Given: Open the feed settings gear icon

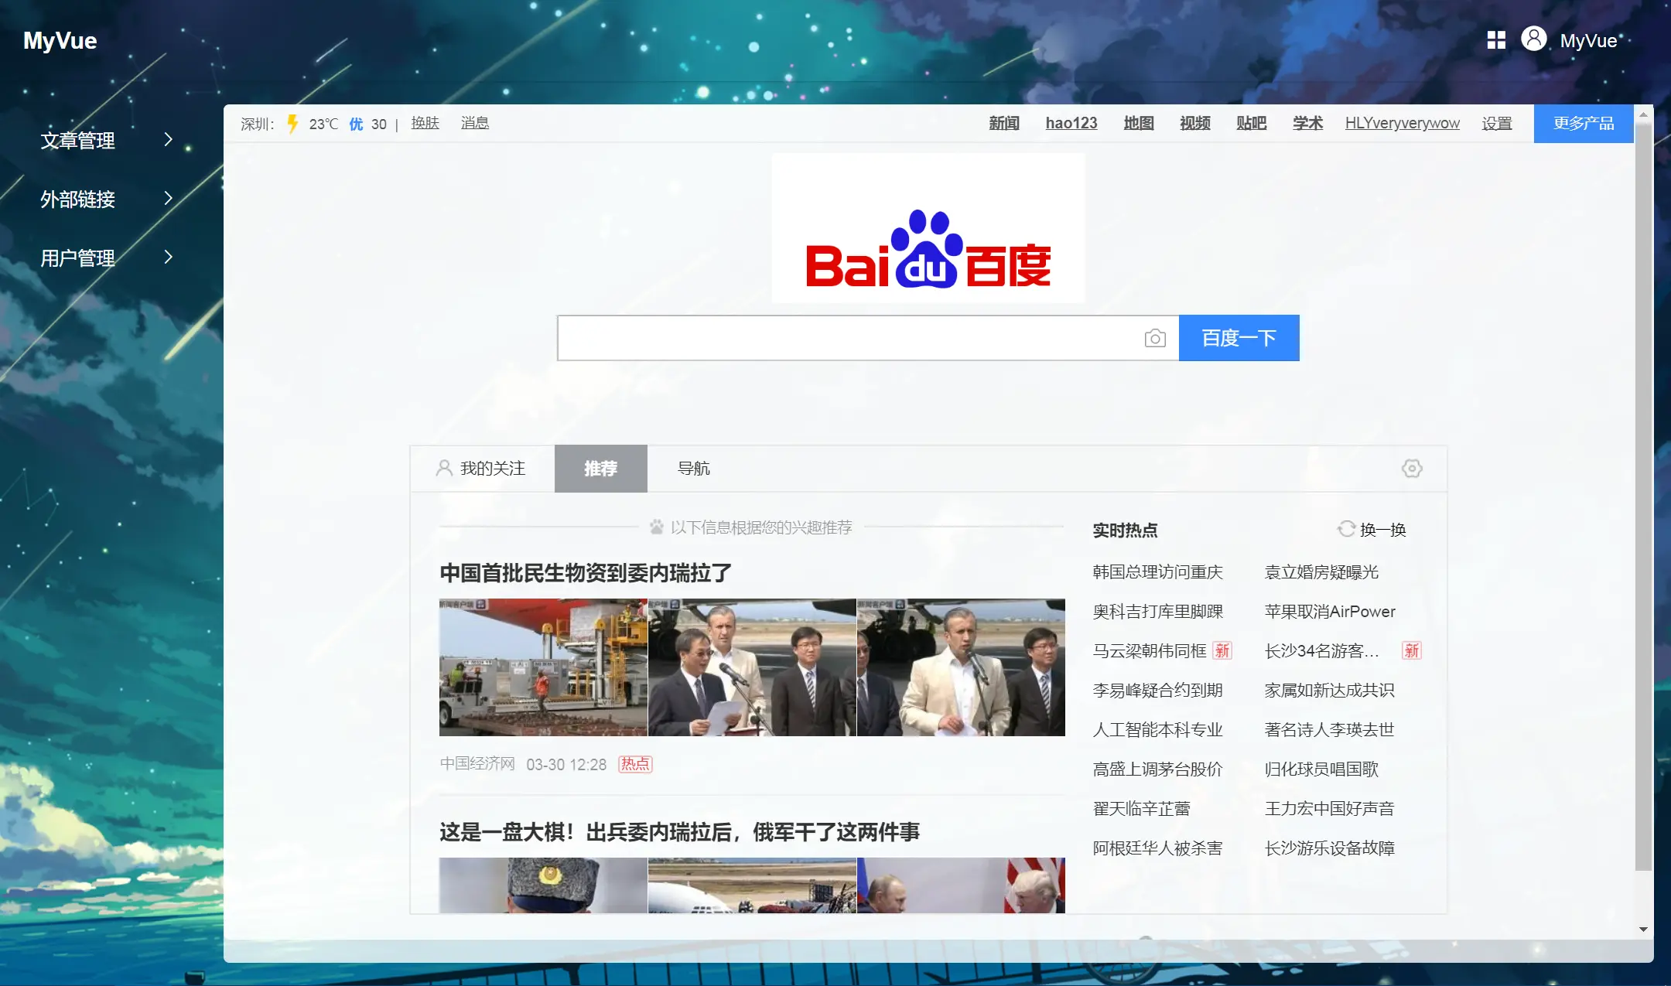Looking at the screenshot, I should [1412, 468].
